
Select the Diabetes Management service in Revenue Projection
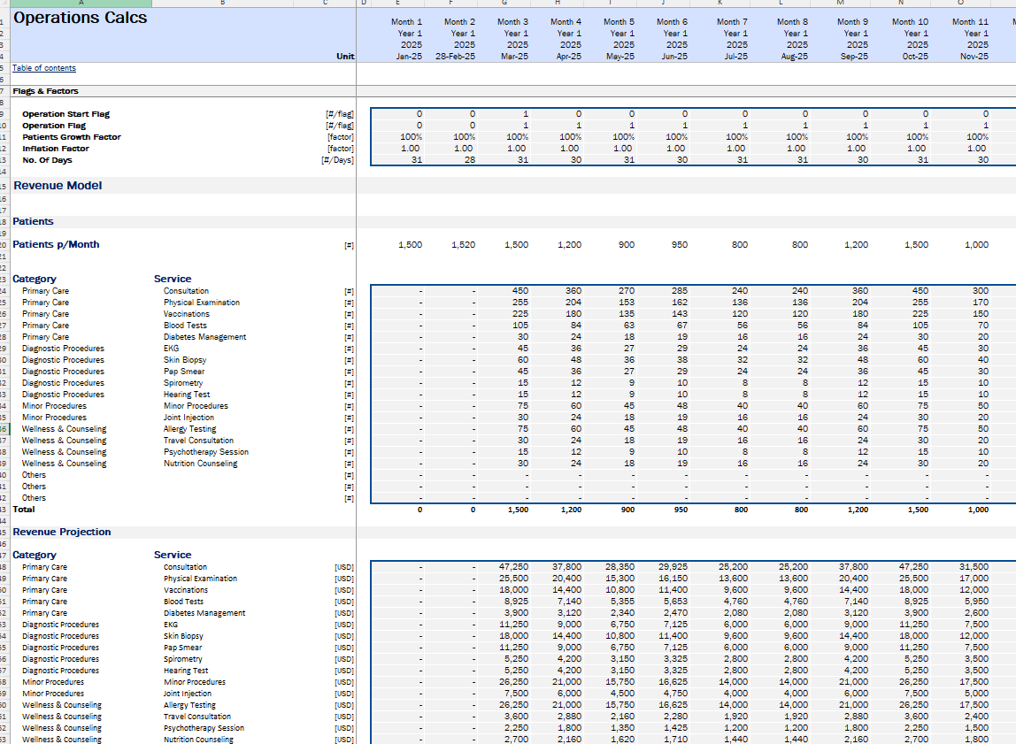204,613
